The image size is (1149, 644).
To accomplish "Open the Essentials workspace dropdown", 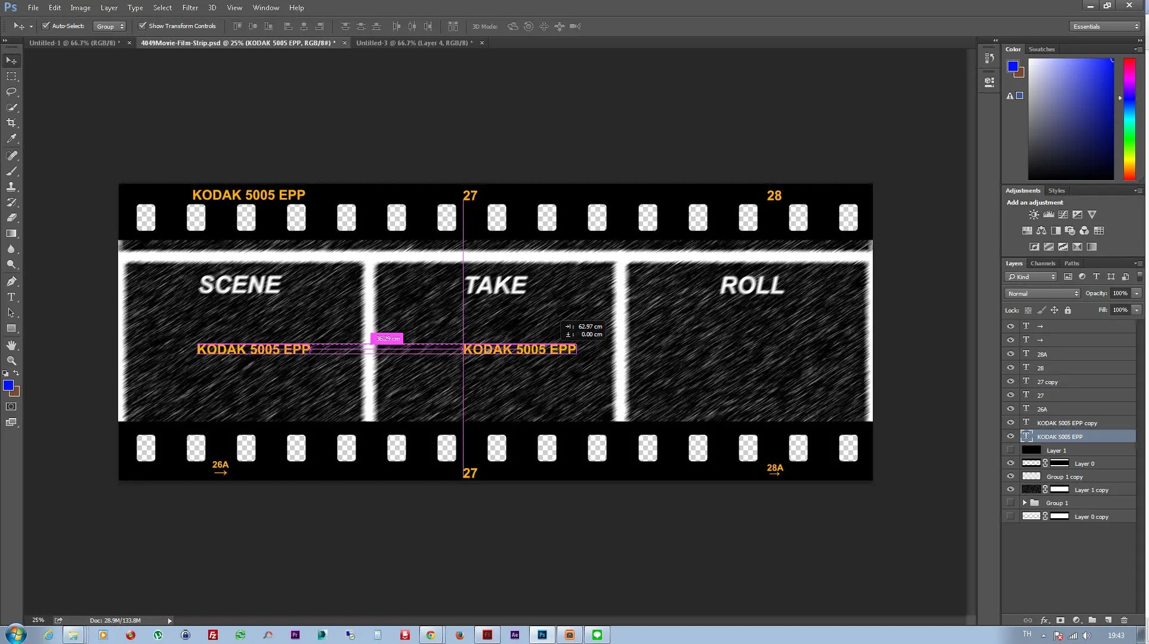I will (x=1104, y=26).
